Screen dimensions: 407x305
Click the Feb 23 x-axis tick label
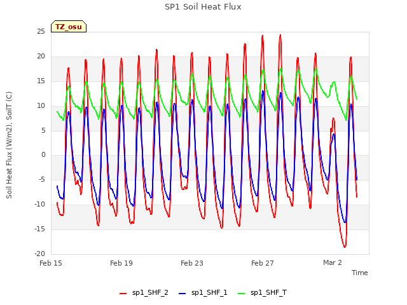(x=192, y=263)
